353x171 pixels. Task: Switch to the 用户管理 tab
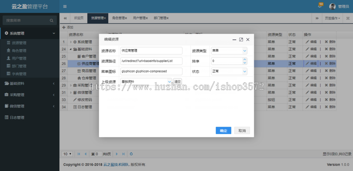pyautogui.click(x=139, y=18)
